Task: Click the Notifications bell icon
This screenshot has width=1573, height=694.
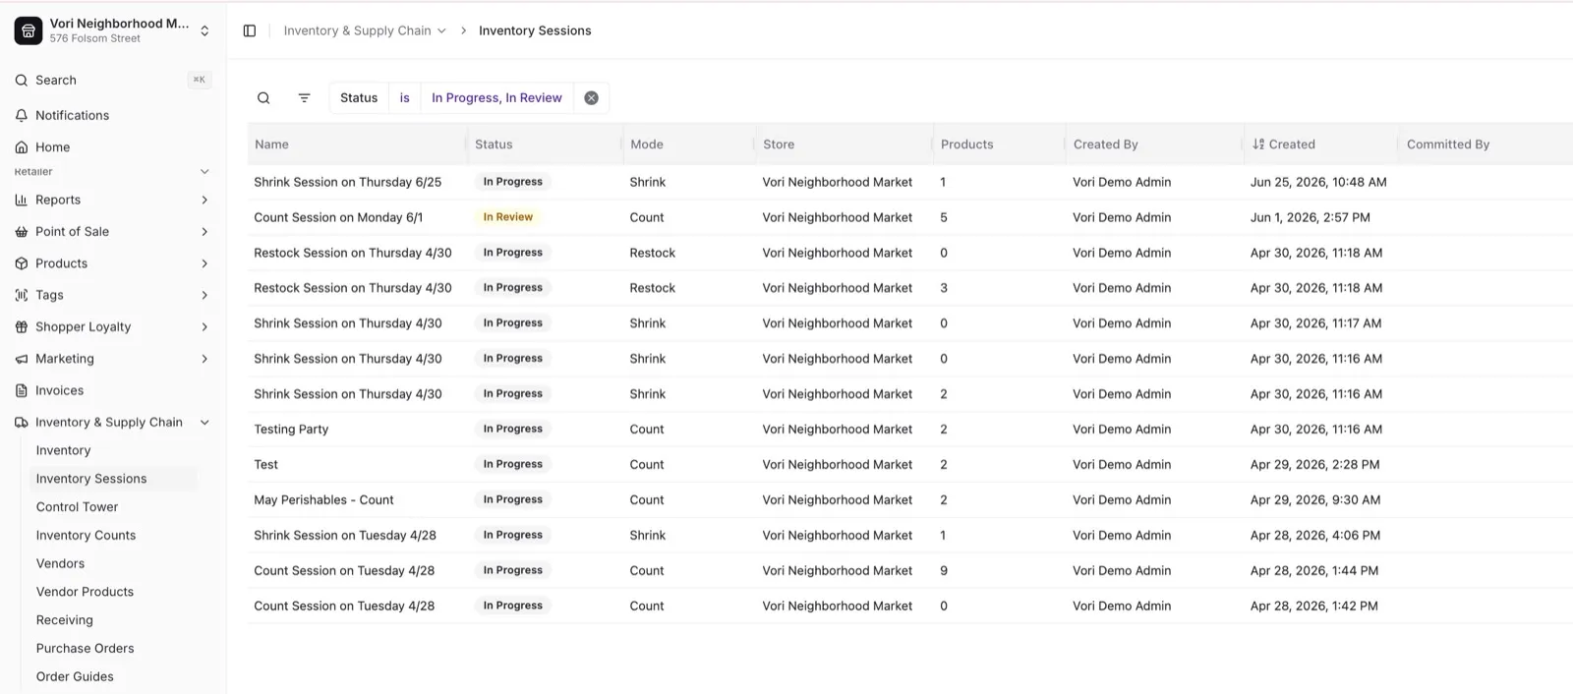Action: click(22, 115)
